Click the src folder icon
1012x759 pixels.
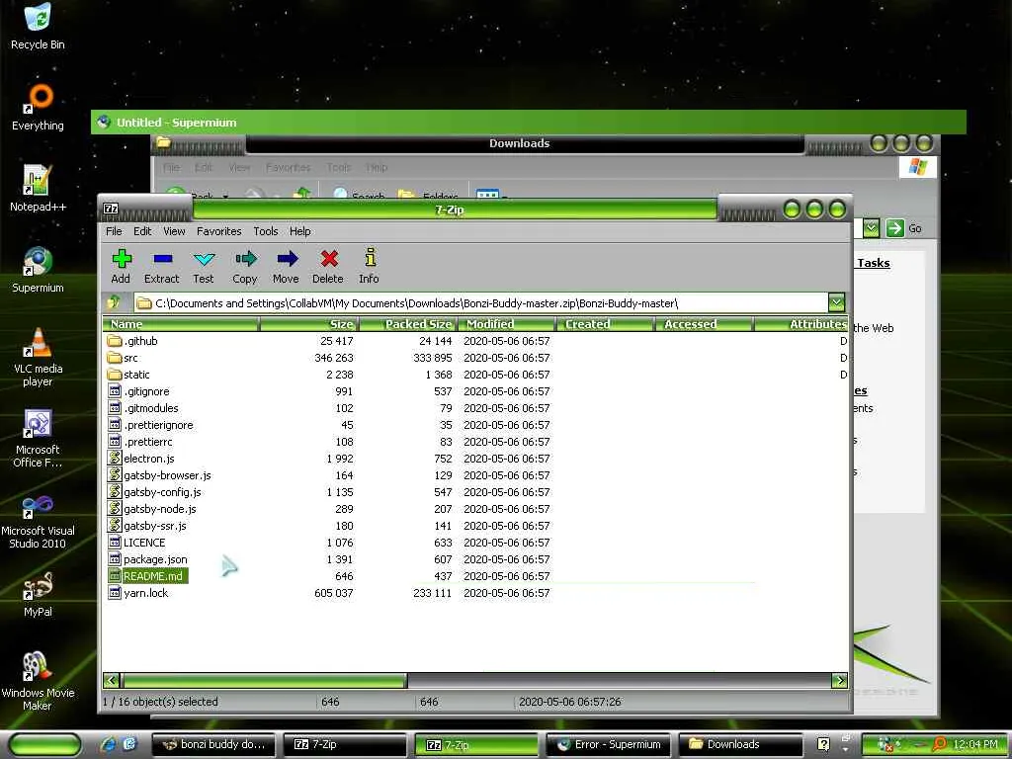(115, 358)
